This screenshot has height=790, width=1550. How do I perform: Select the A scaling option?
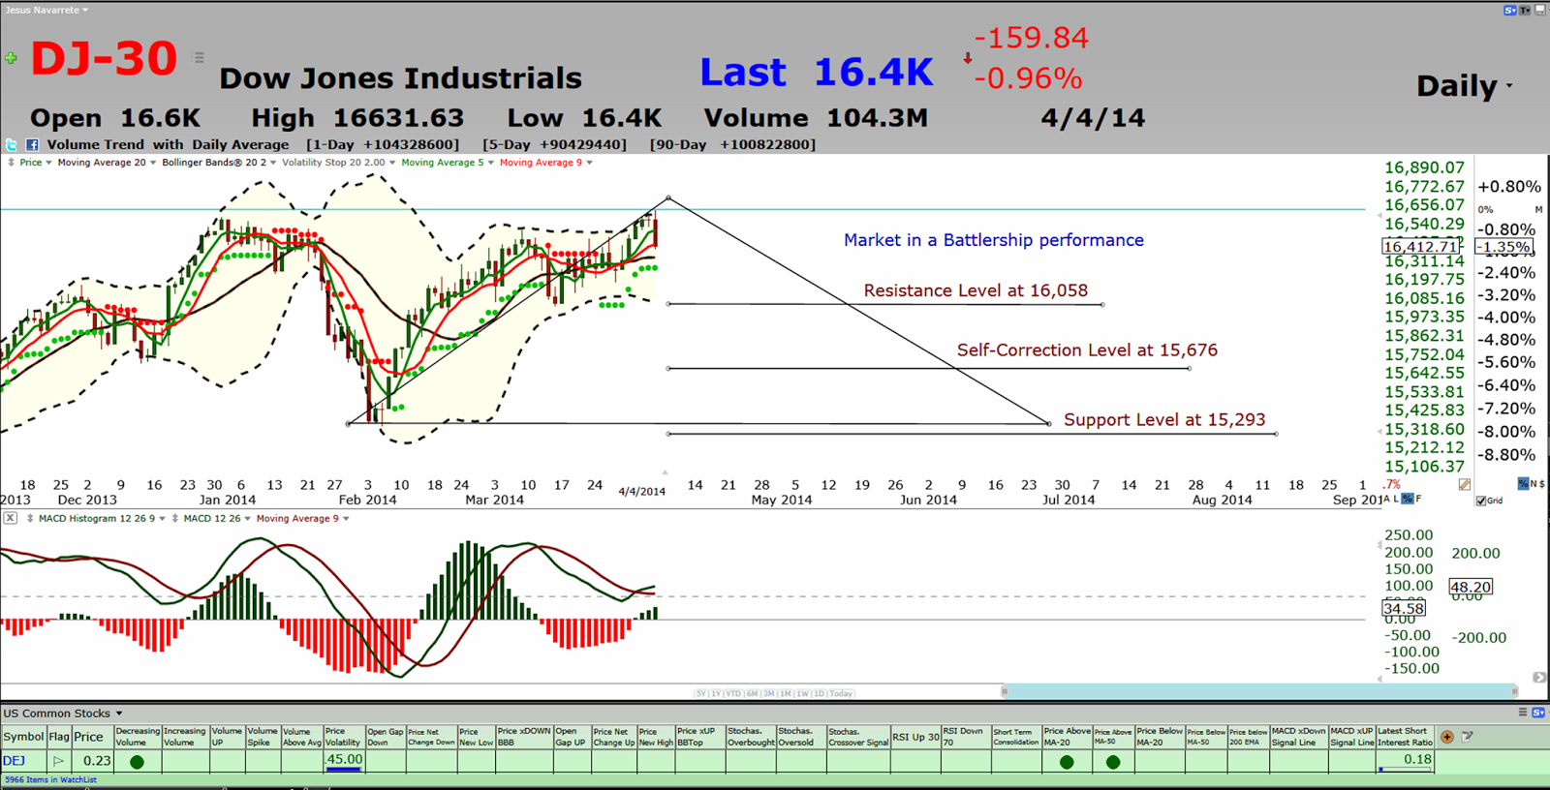1386,499
